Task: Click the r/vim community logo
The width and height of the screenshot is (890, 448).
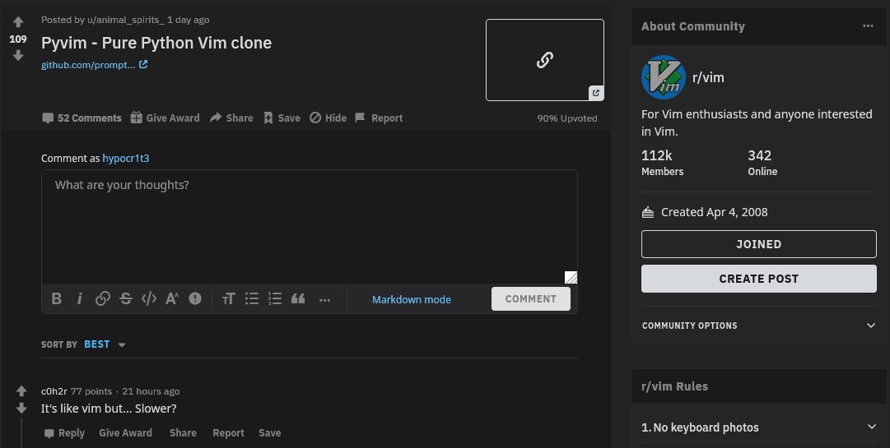Action: (663, 77)
